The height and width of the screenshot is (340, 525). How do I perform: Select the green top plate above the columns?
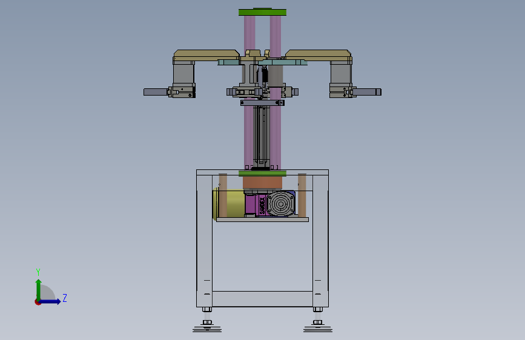[263, 12]
